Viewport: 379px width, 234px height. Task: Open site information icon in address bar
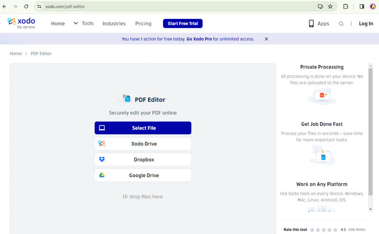coord(39,7)
